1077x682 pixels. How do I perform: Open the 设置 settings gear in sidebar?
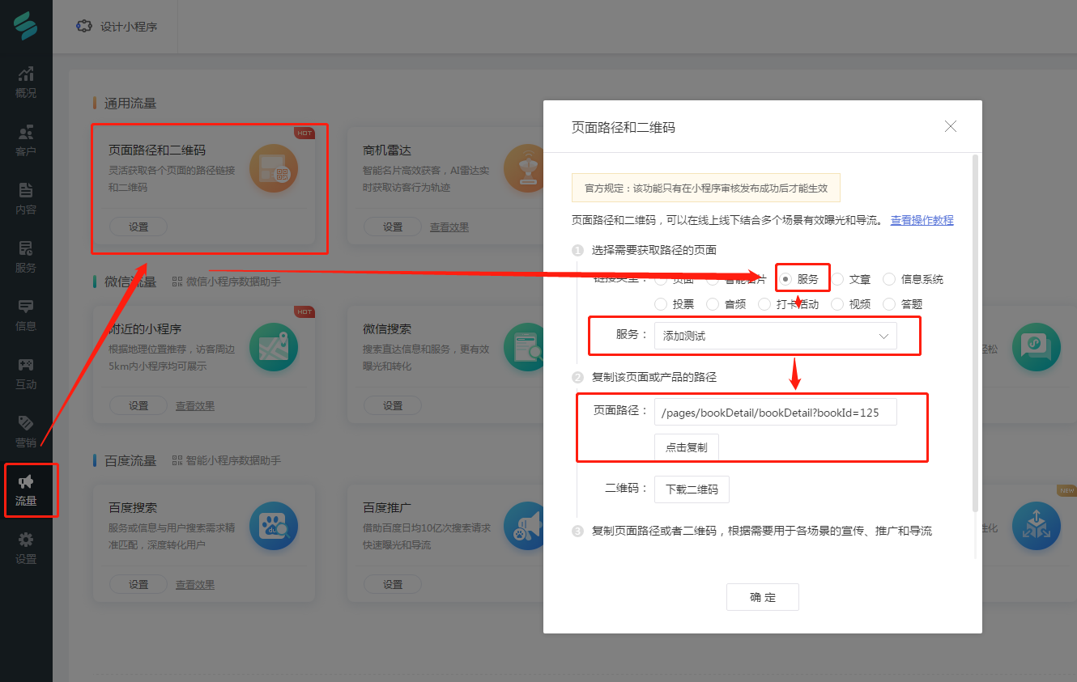tap(26, 549)
